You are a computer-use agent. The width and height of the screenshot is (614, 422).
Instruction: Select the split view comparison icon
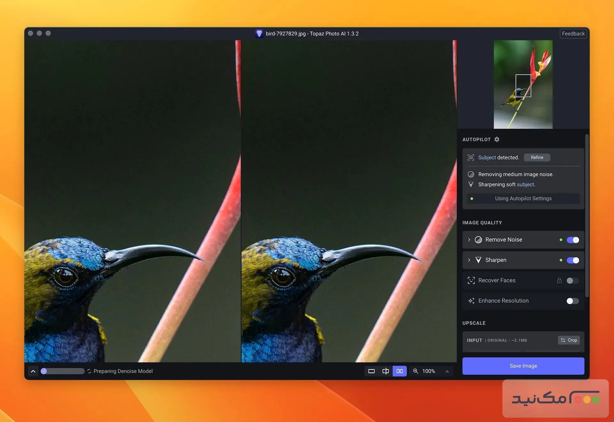click(x=385, y=371)
